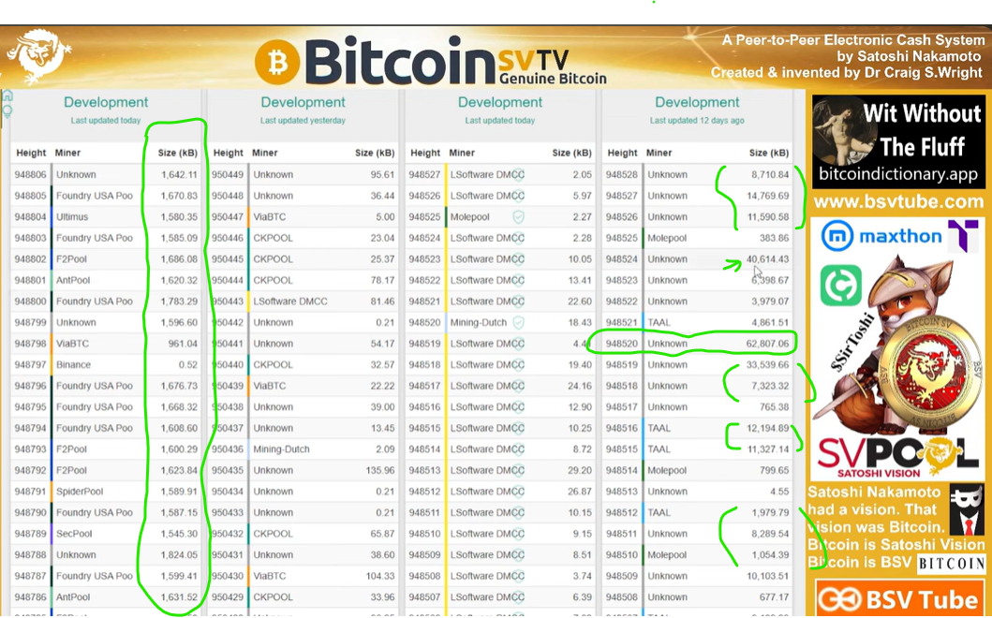This screenshot has width=992, height=618.
Task: Click size value 33,539.66
Action: [x=767, y=365]
